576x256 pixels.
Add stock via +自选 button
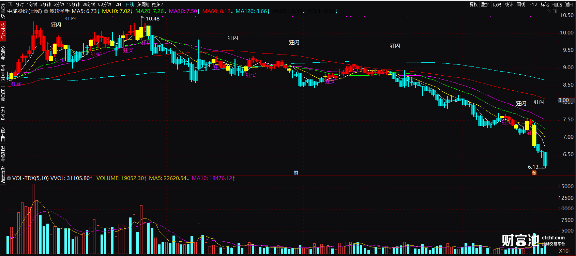(557, 4)
